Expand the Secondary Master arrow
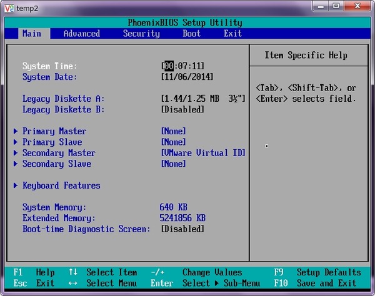Image resolution: width=375 pixels, height=296 pixels. (x=16, y=153)
